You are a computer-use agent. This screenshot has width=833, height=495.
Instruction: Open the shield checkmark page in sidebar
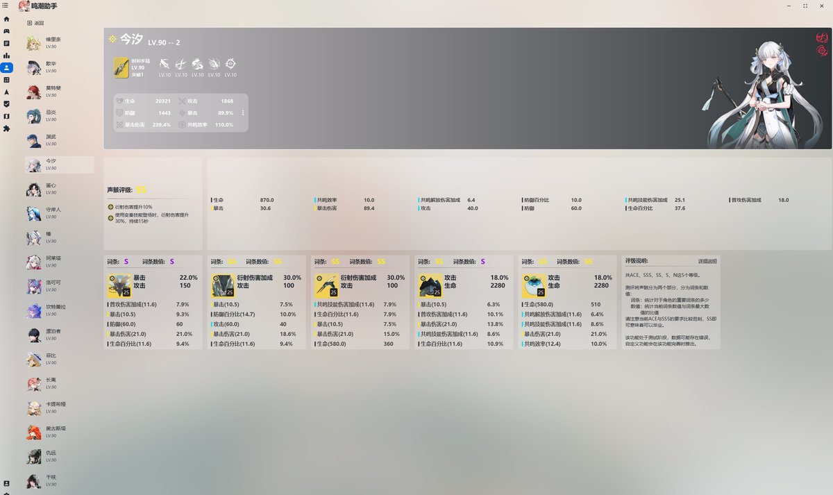pos(6,104)
